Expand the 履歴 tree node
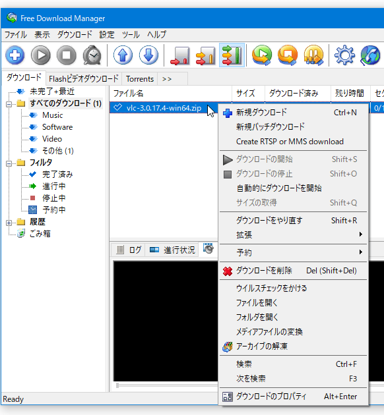 [x=9, y=223]
